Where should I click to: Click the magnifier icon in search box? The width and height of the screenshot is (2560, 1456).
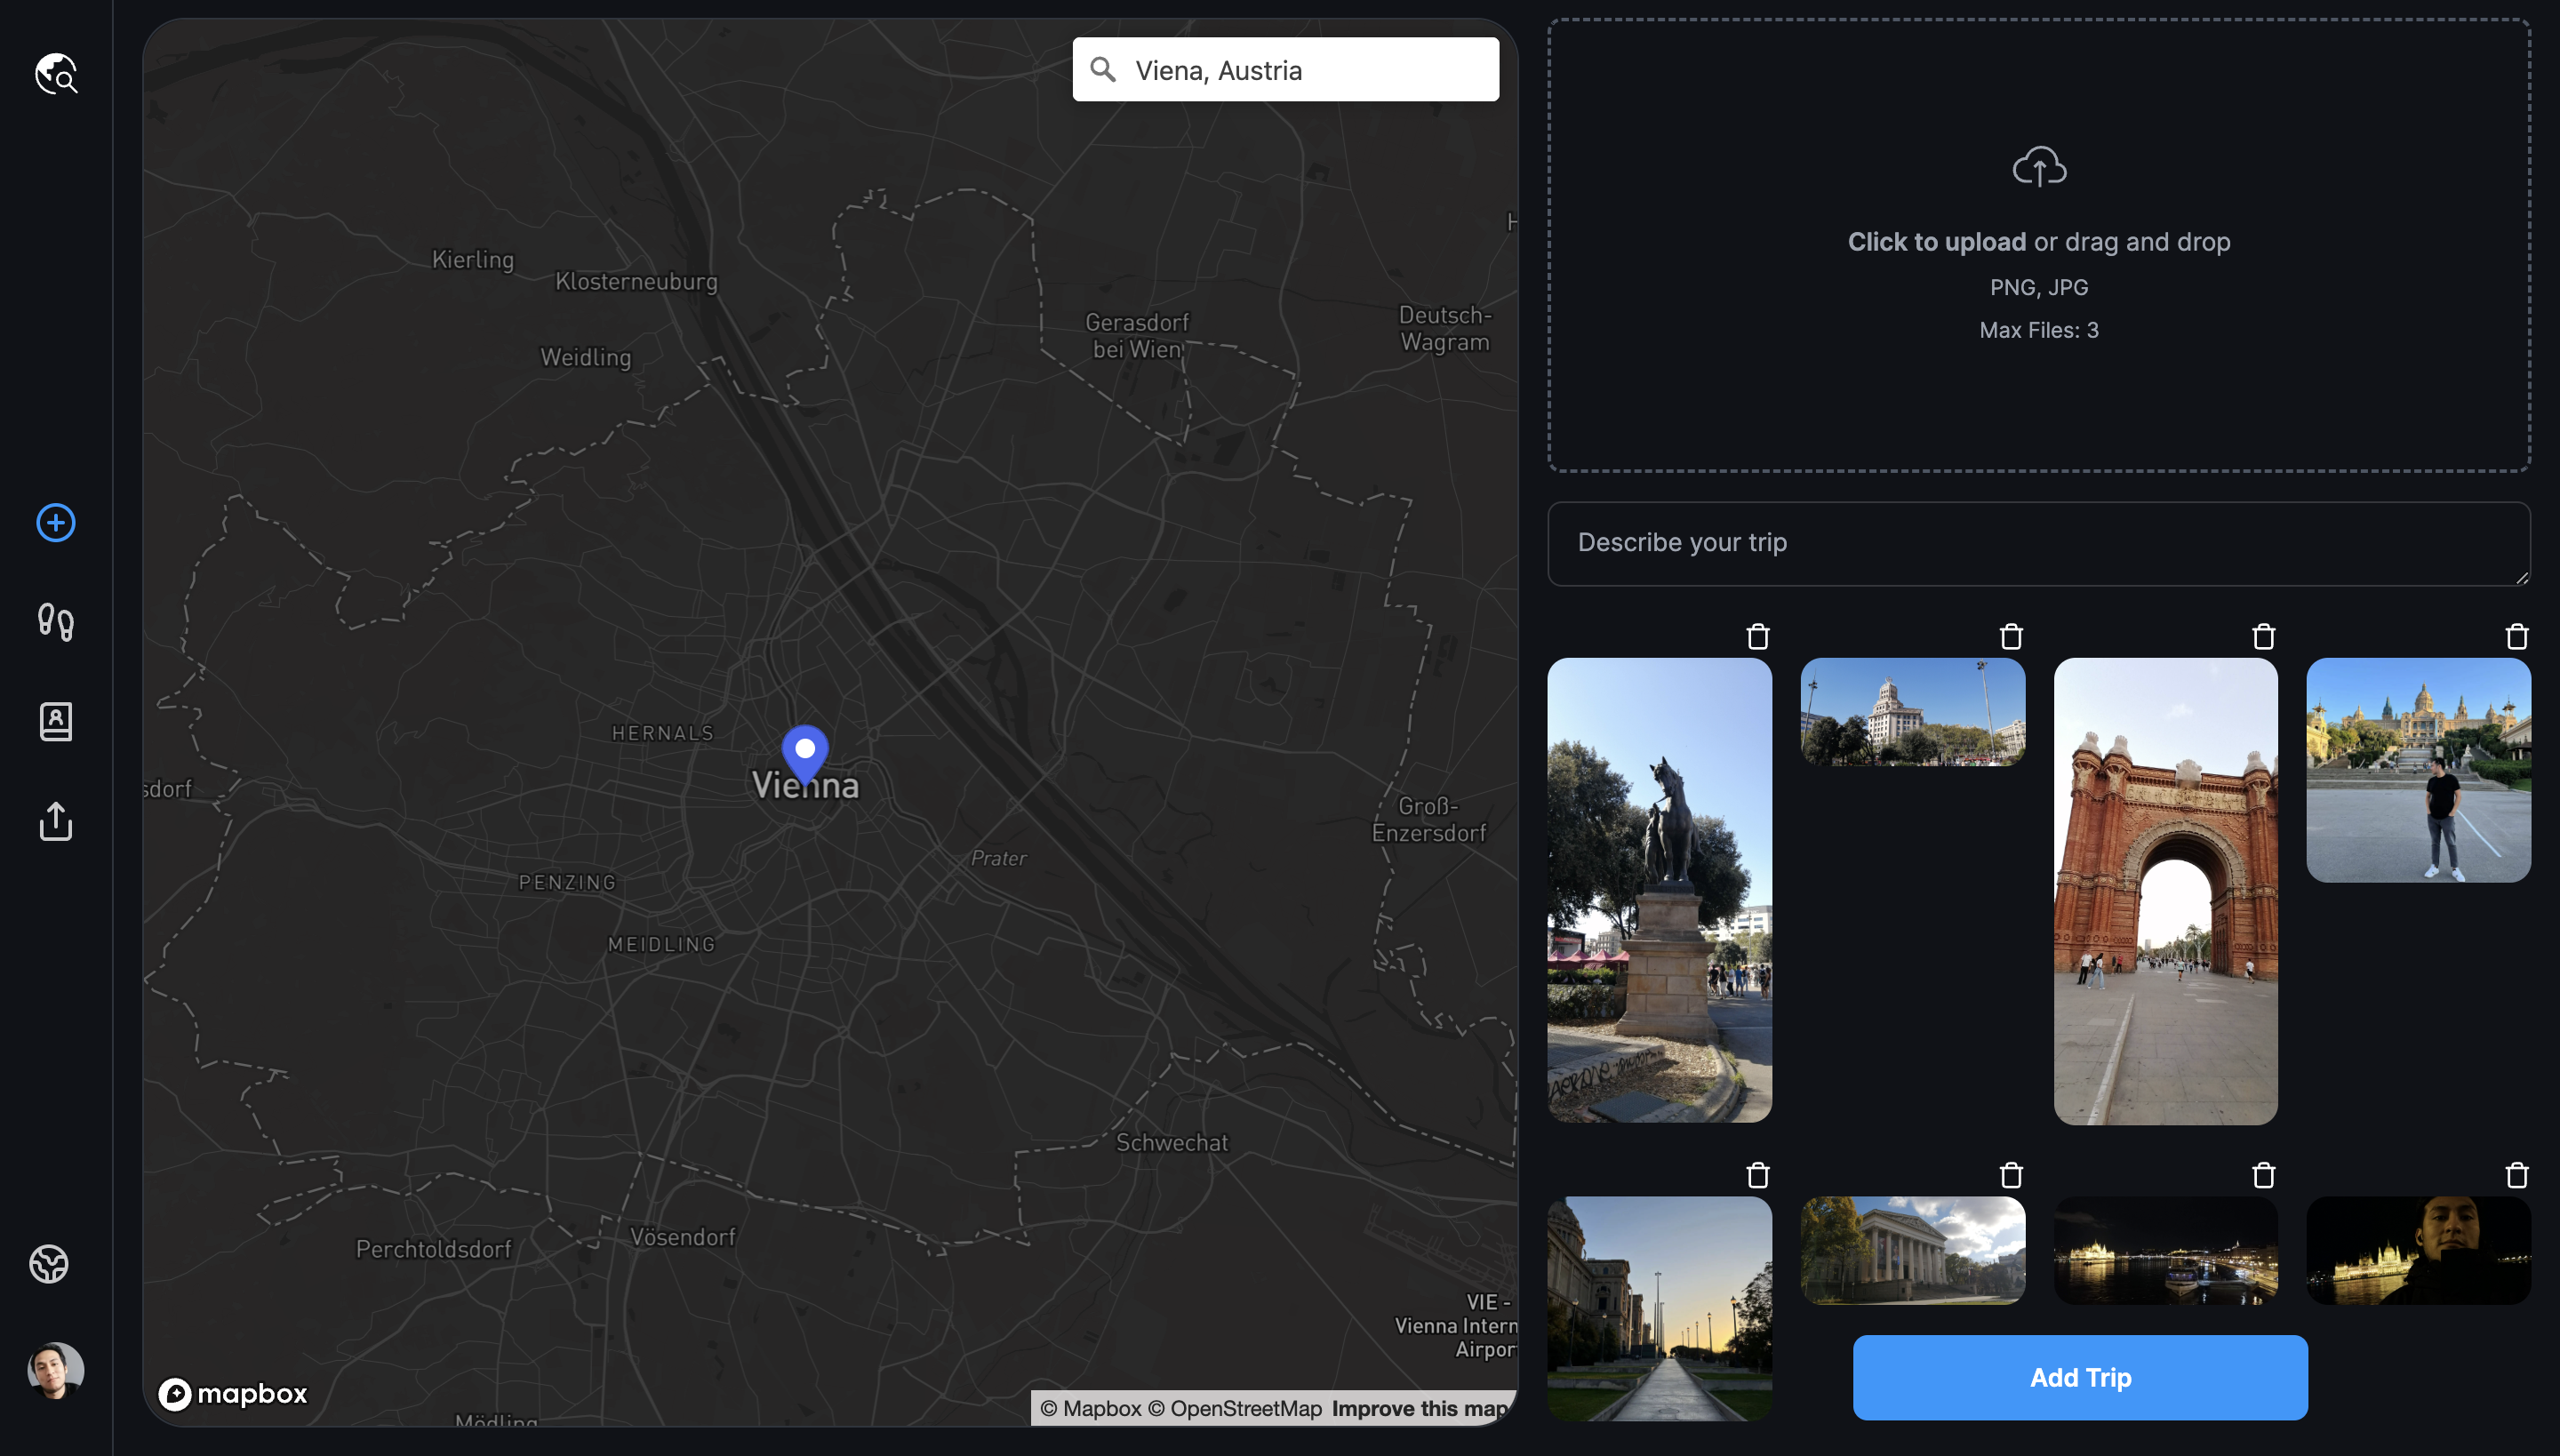(x=1103, y=69)
